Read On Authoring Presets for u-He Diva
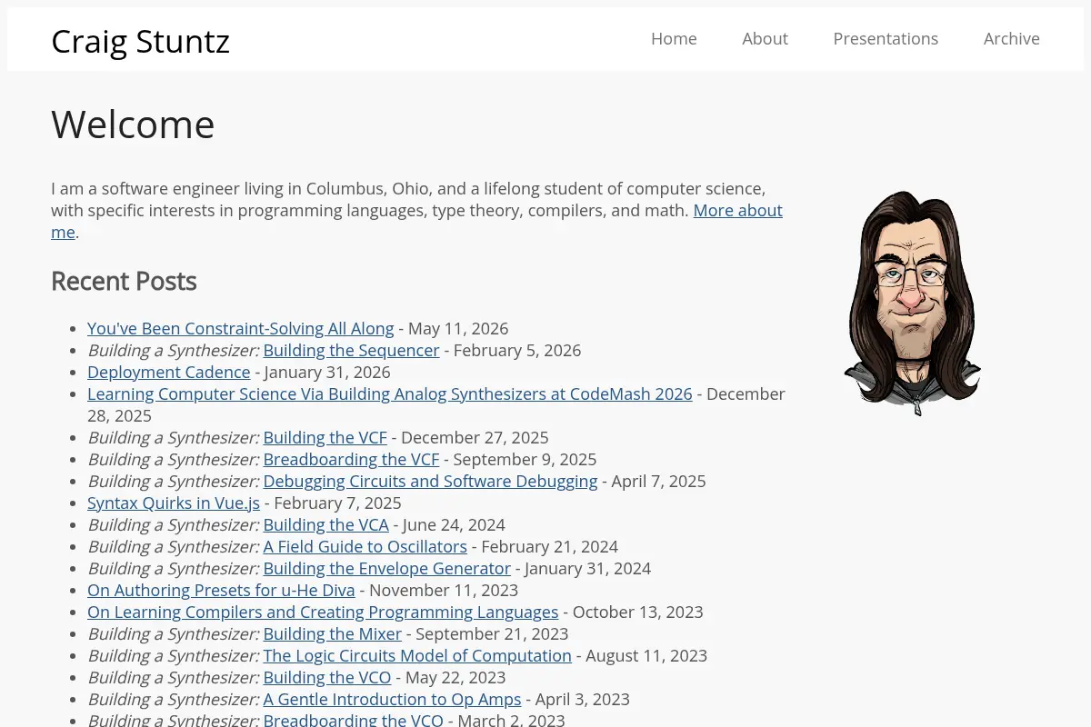Image resolution: width=1091 pixels, height=727 pixels. tap(221, 590)
